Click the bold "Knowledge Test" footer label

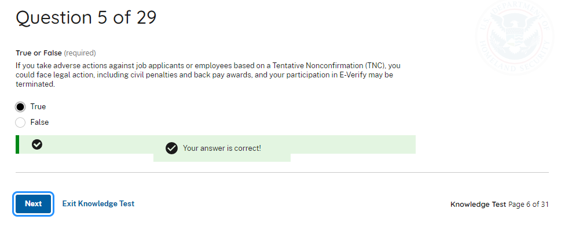coord(478,205)
